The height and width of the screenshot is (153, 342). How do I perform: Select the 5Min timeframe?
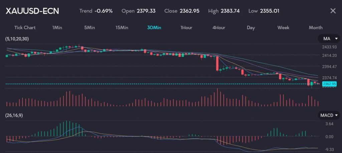coord(90,28)
